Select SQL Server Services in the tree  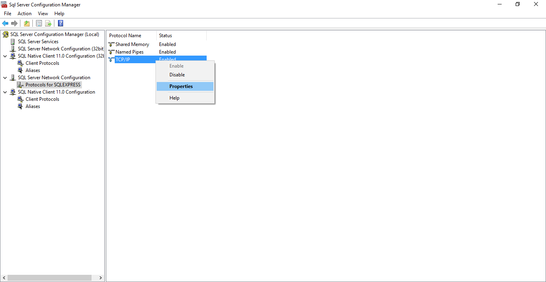click(x=38, y=42)
